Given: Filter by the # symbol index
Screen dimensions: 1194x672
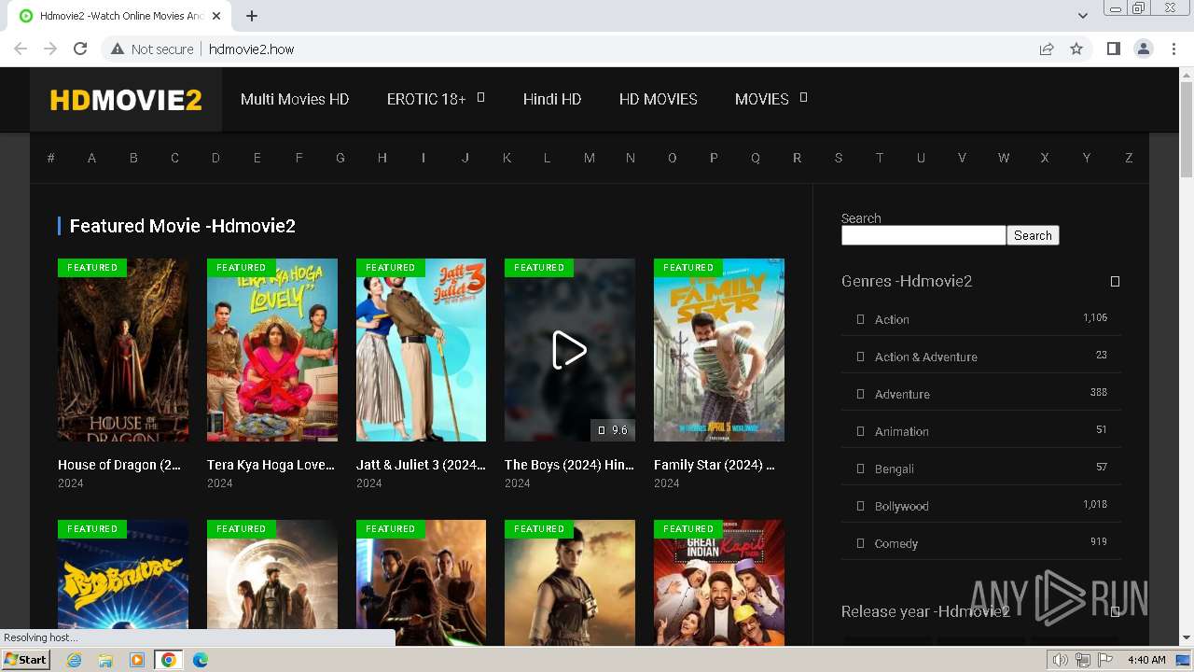Looking at the screenshot, I should point(50,158).
